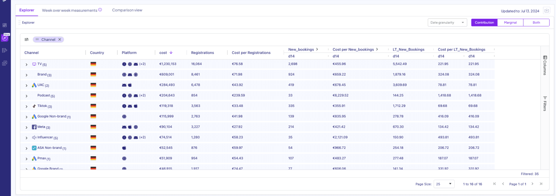Click the compass Explorer icon marked New

pos(5,38)
